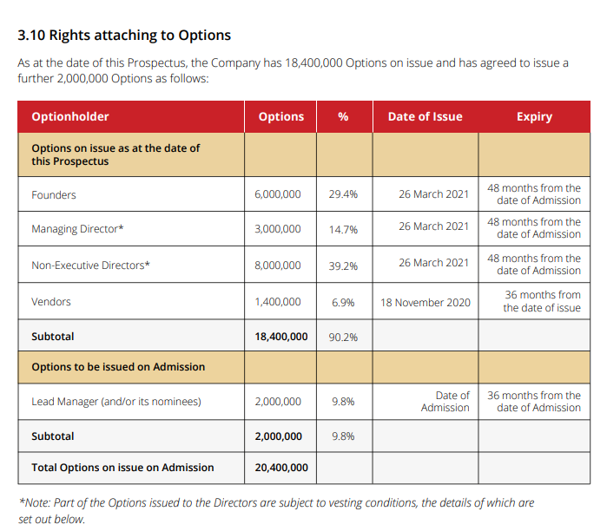
Task: Click the Expiry column header
Action: [x=534, y=116]
